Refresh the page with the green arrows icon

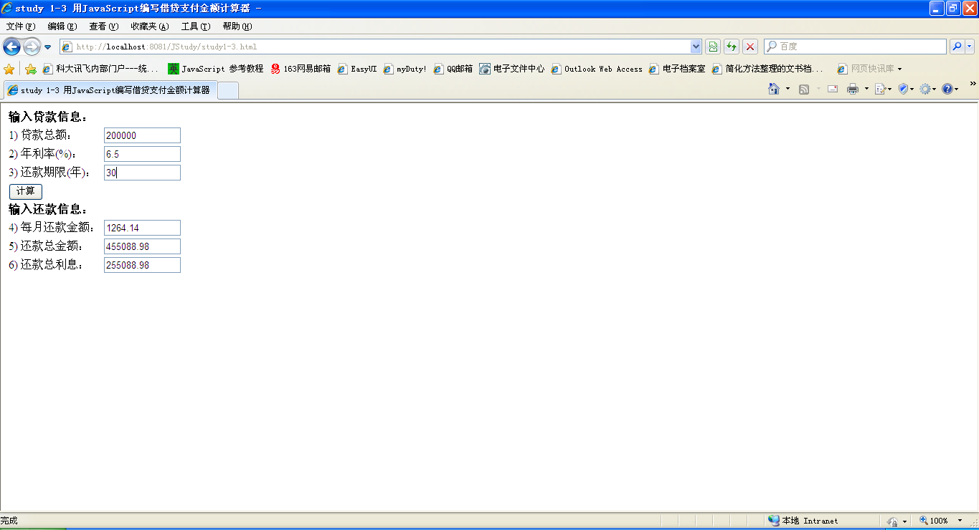point(732,47)
